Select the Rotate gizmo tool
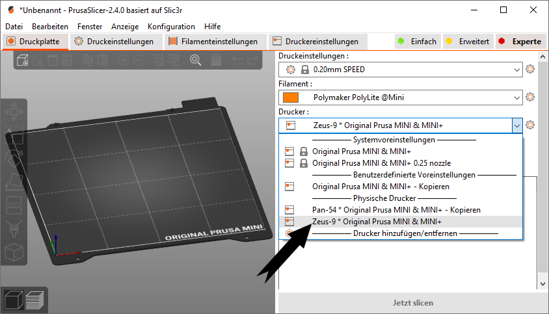This screenshot has width=549, height=314. (14, 159)
